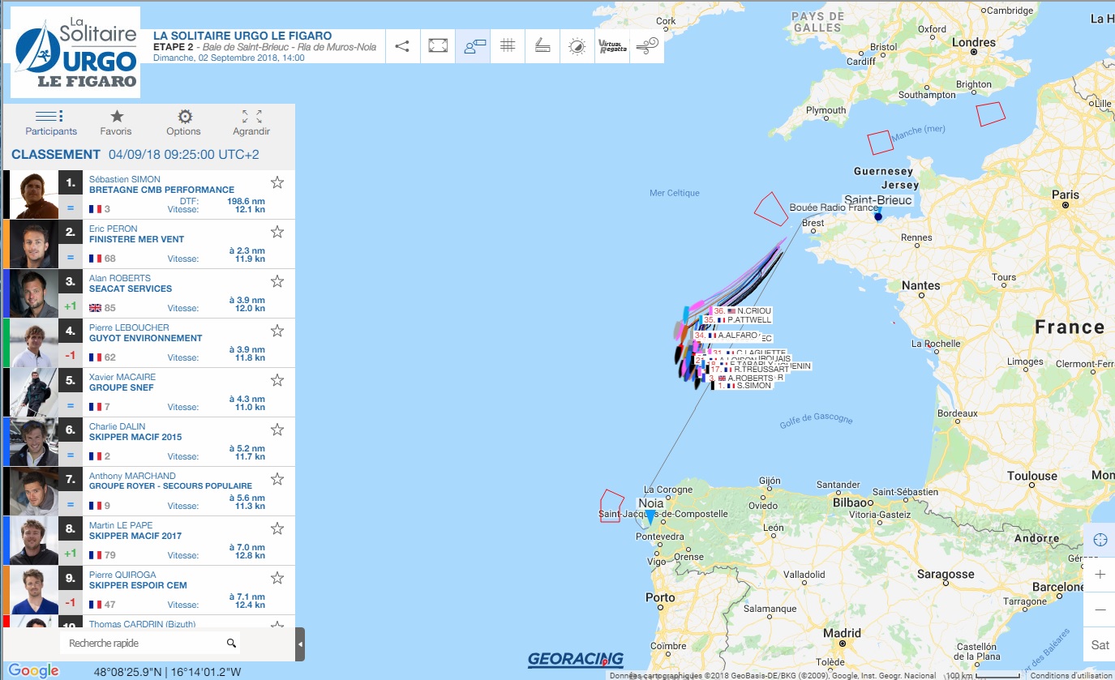Select the S.SIMON boat label on map
The height and width of the screenshot is (680, 1115).
[x=744, y=386]
